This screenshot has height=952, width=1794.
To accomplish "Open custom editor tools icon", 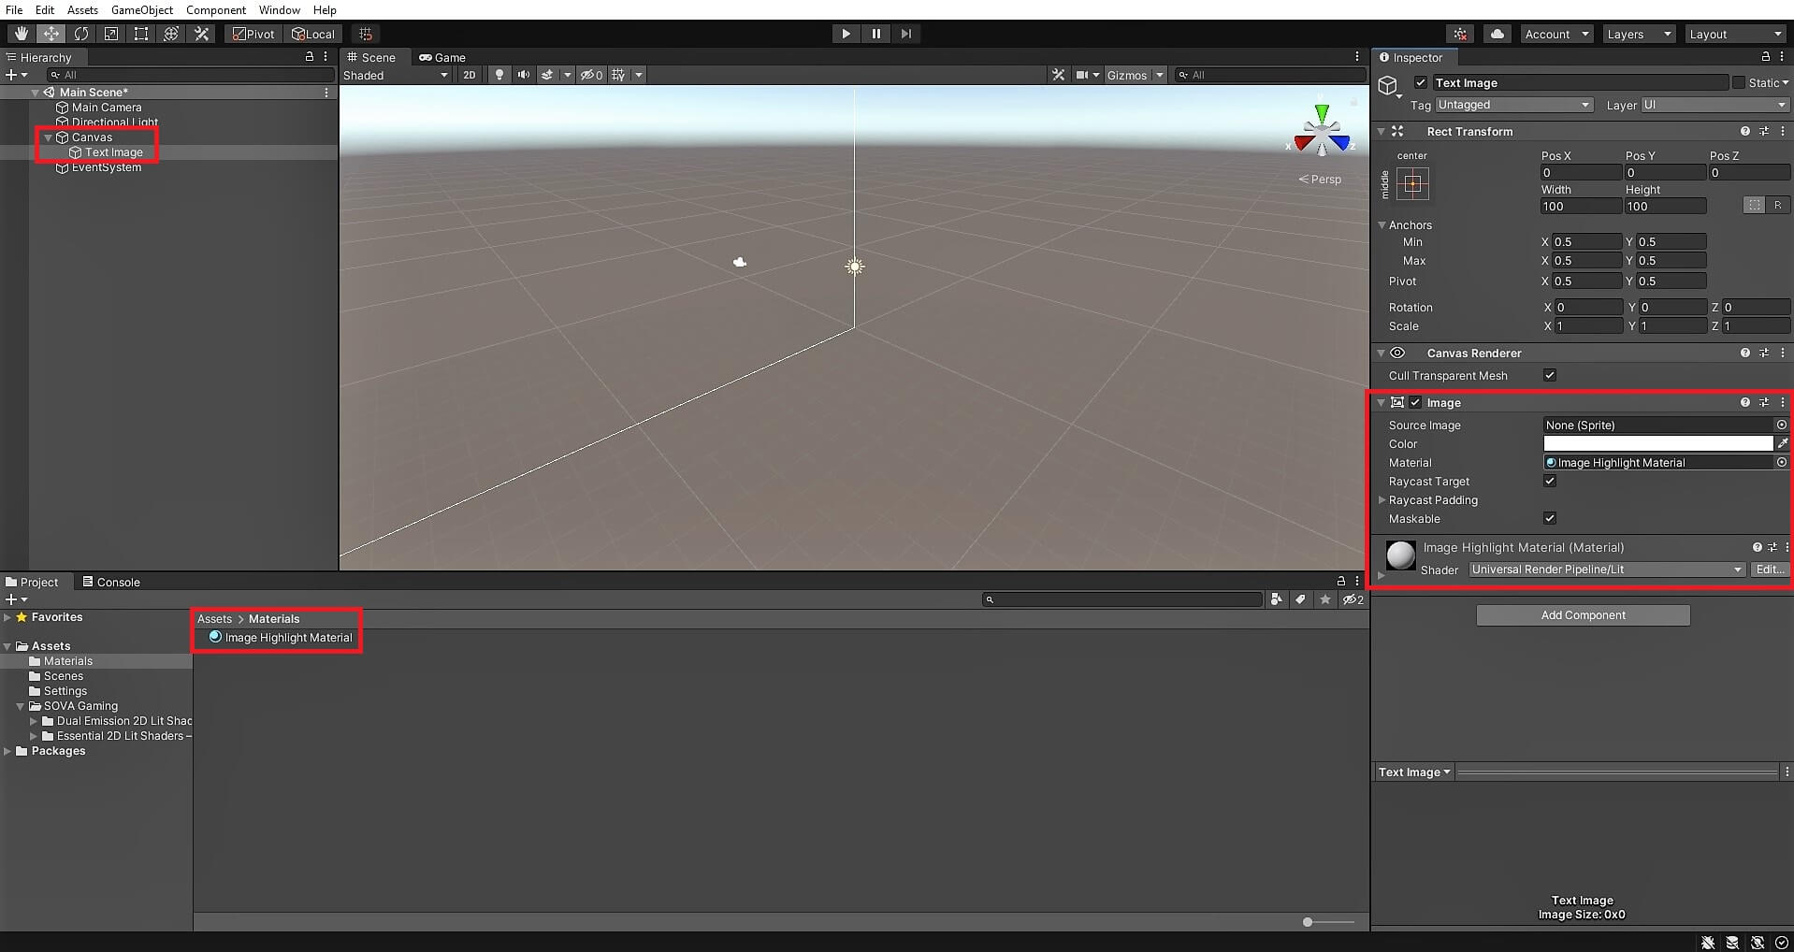I will click(x=201, y=34).
